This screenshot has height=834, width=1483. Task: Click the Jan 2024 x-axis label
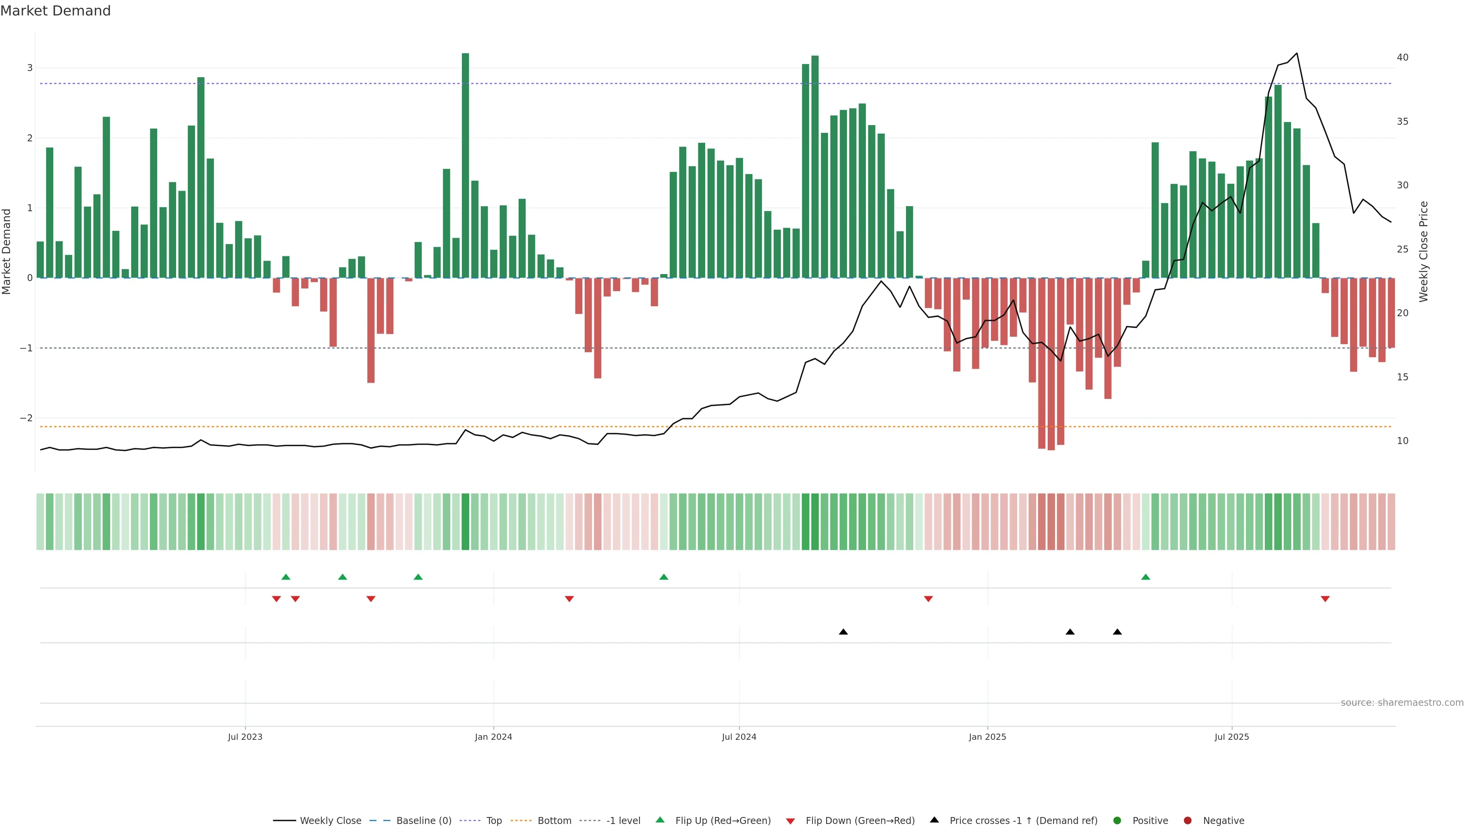pos(494,737)
